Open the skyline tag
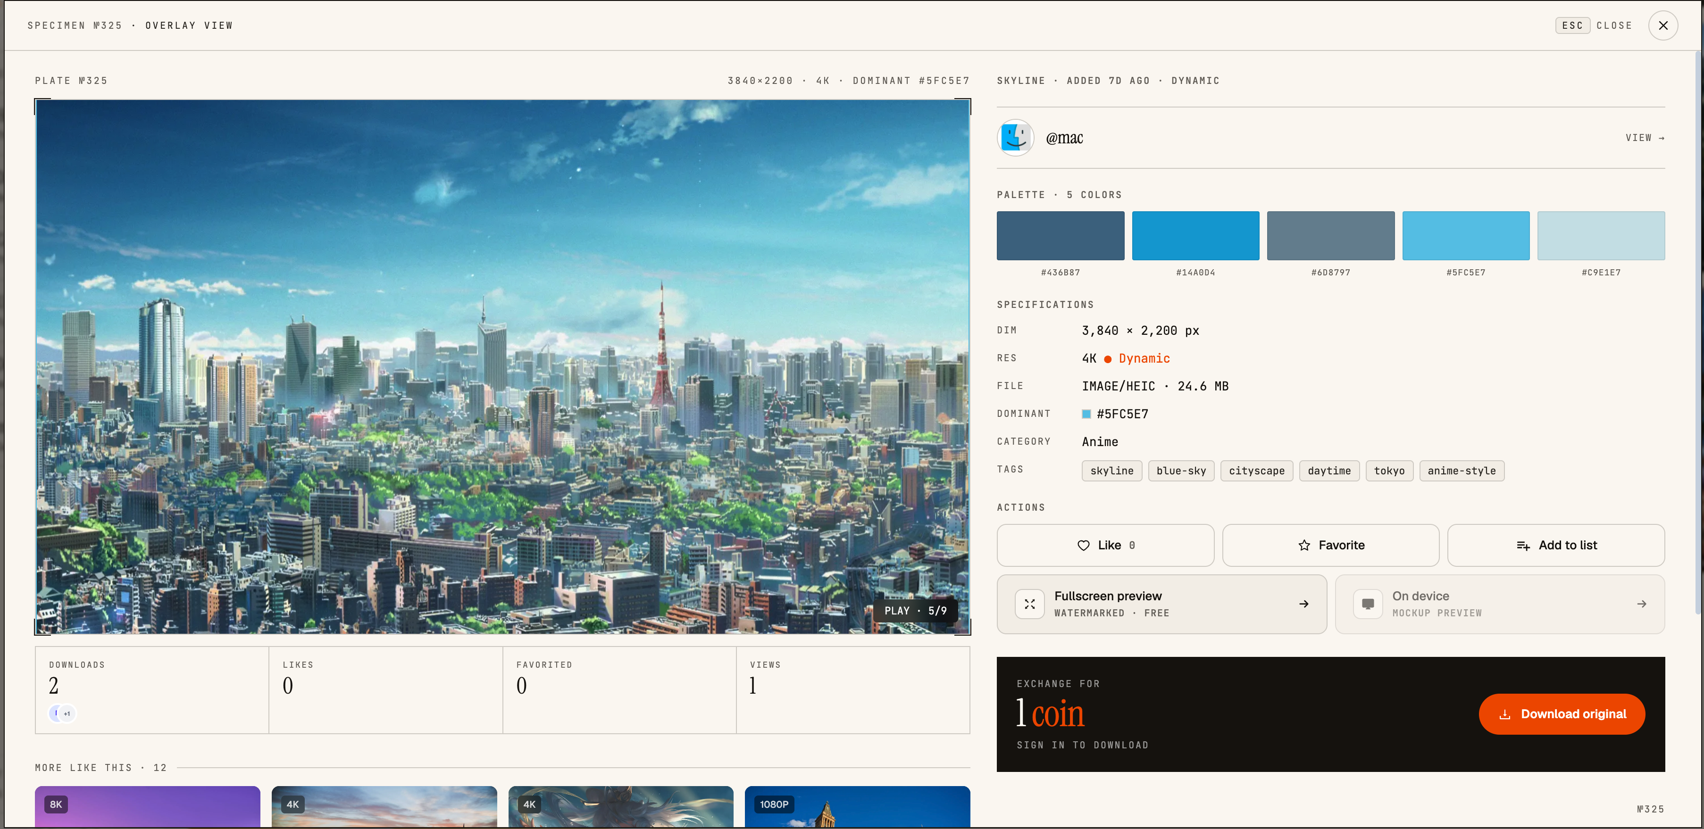This screenshot has width=1704, height=829. point(1112,471)
